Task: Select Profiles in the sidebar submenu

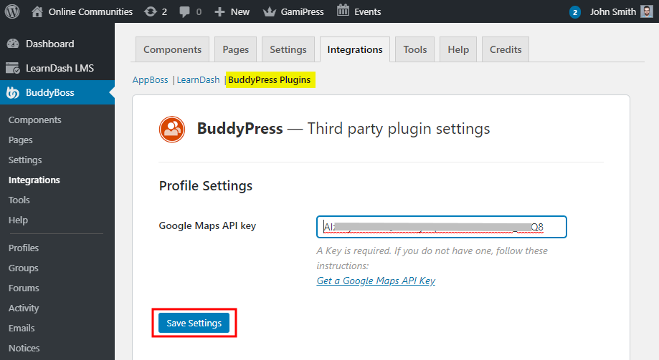Action: pyautogui.click(x=24, y=248)
